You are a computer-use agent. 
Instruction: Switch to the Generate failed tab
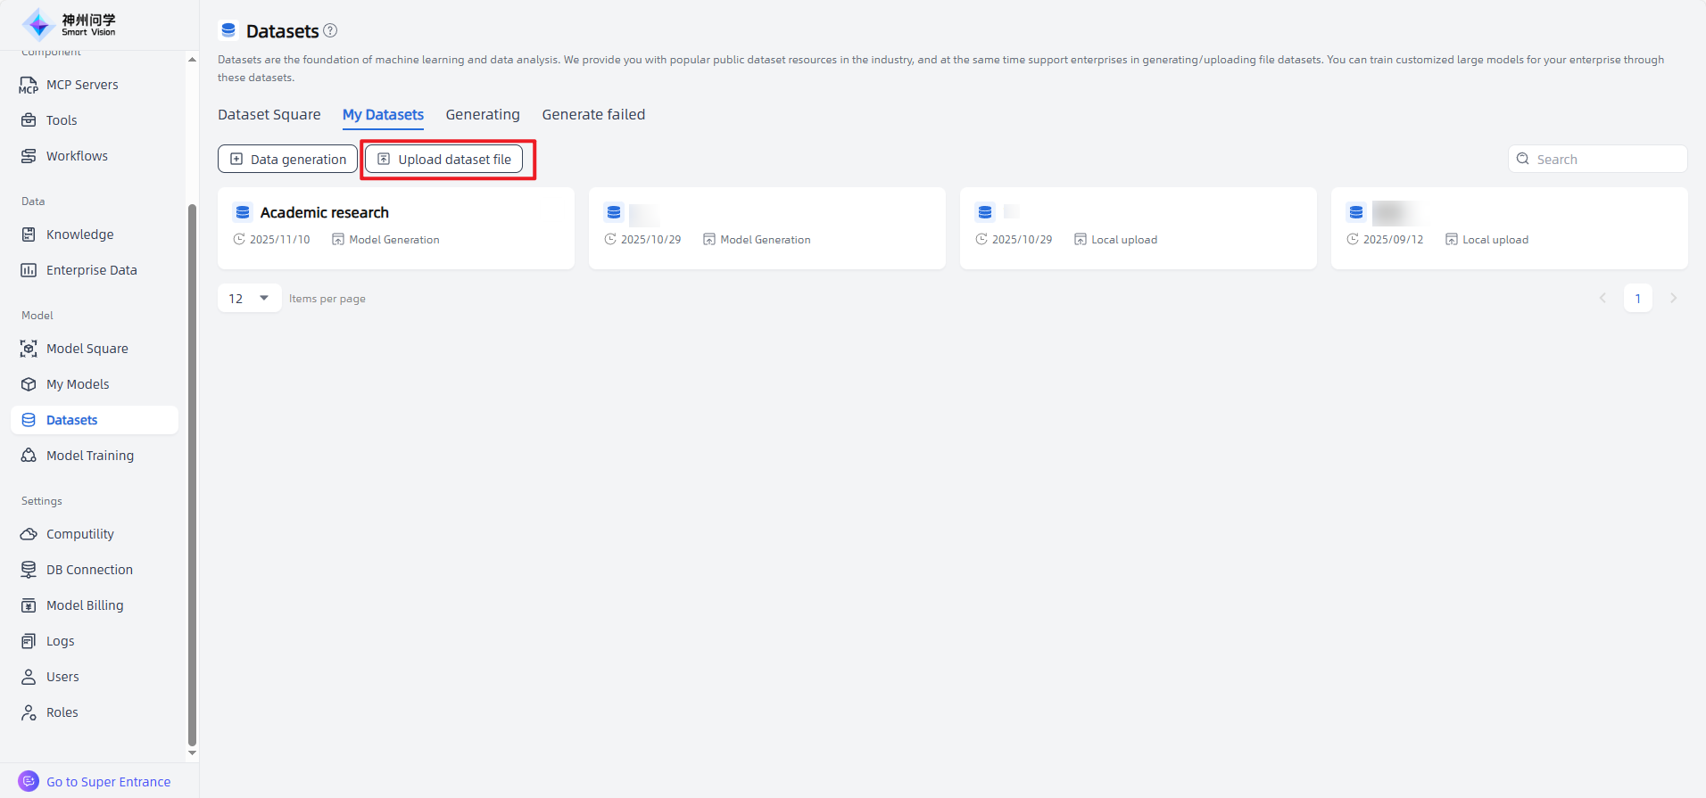(593, 114)
